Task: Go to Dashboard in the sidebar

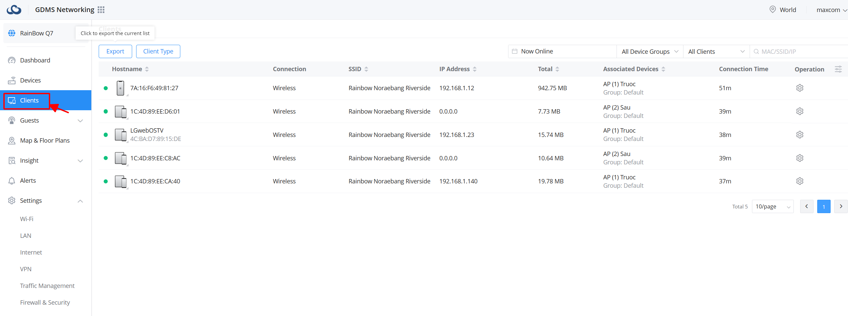Action: point(35,60)
